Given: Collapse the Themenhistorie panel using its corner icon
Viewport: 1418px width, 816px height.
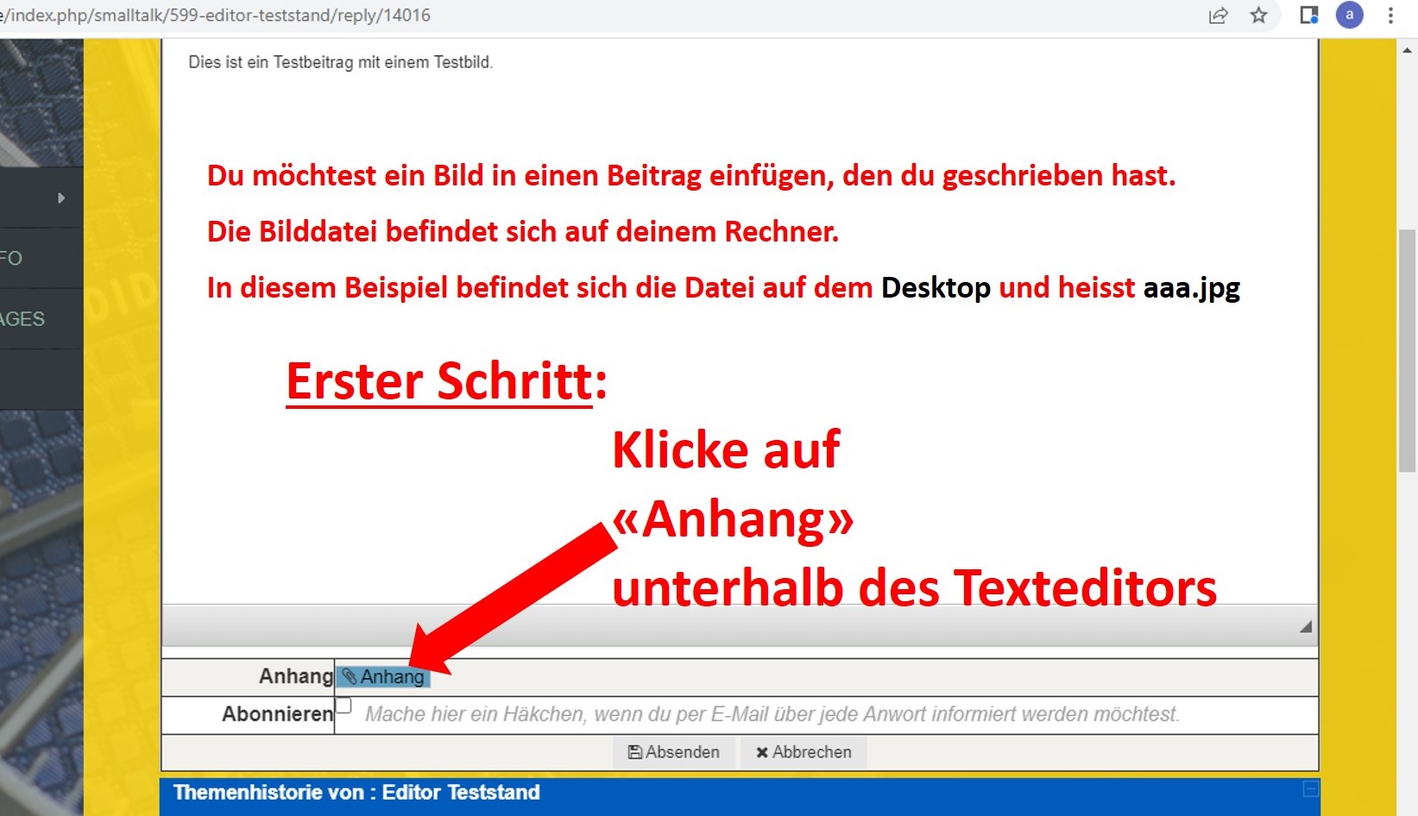Looking at the screenshot, I should pos(1310,789).
